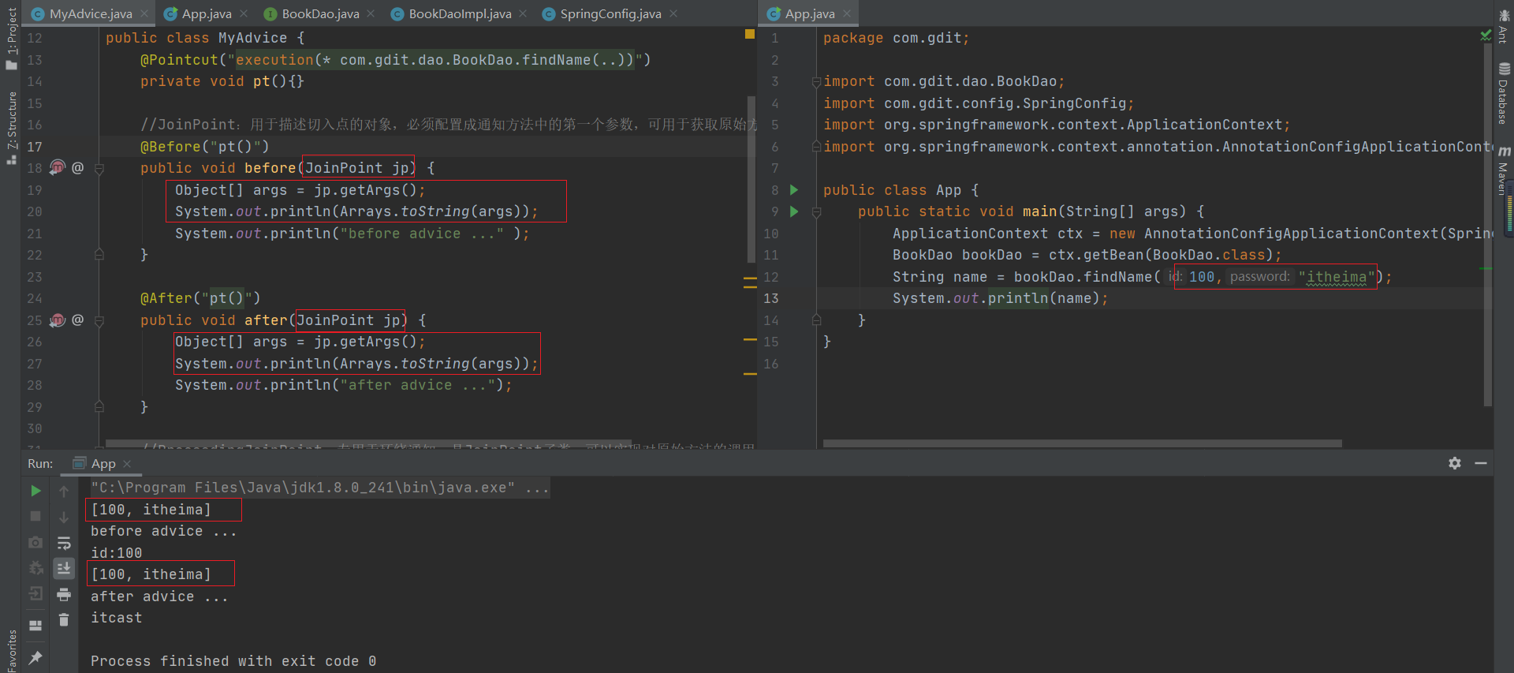This screenshot has height=673, width=1514.
Task: Click the Restore Layout icon in Run panel
Action: coord(35,626)
